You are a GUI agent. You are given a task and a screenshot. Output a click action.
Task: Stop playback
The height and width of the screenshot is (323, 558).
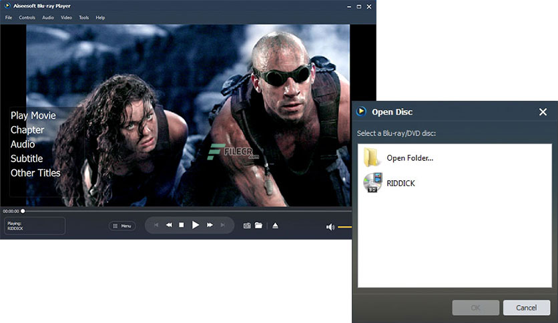coord(182,225)
